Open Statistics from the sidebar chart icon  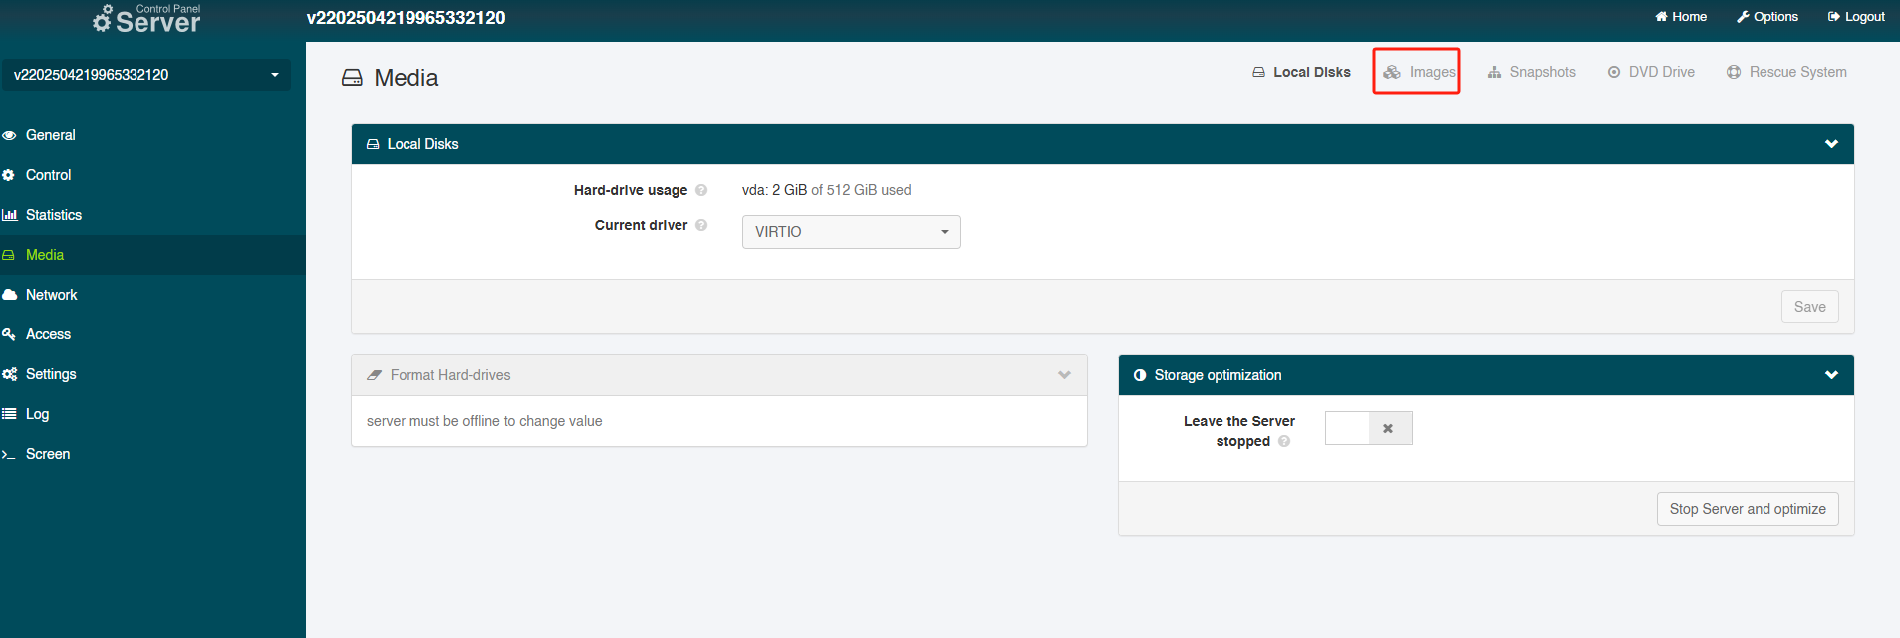(x=10, y=215)
